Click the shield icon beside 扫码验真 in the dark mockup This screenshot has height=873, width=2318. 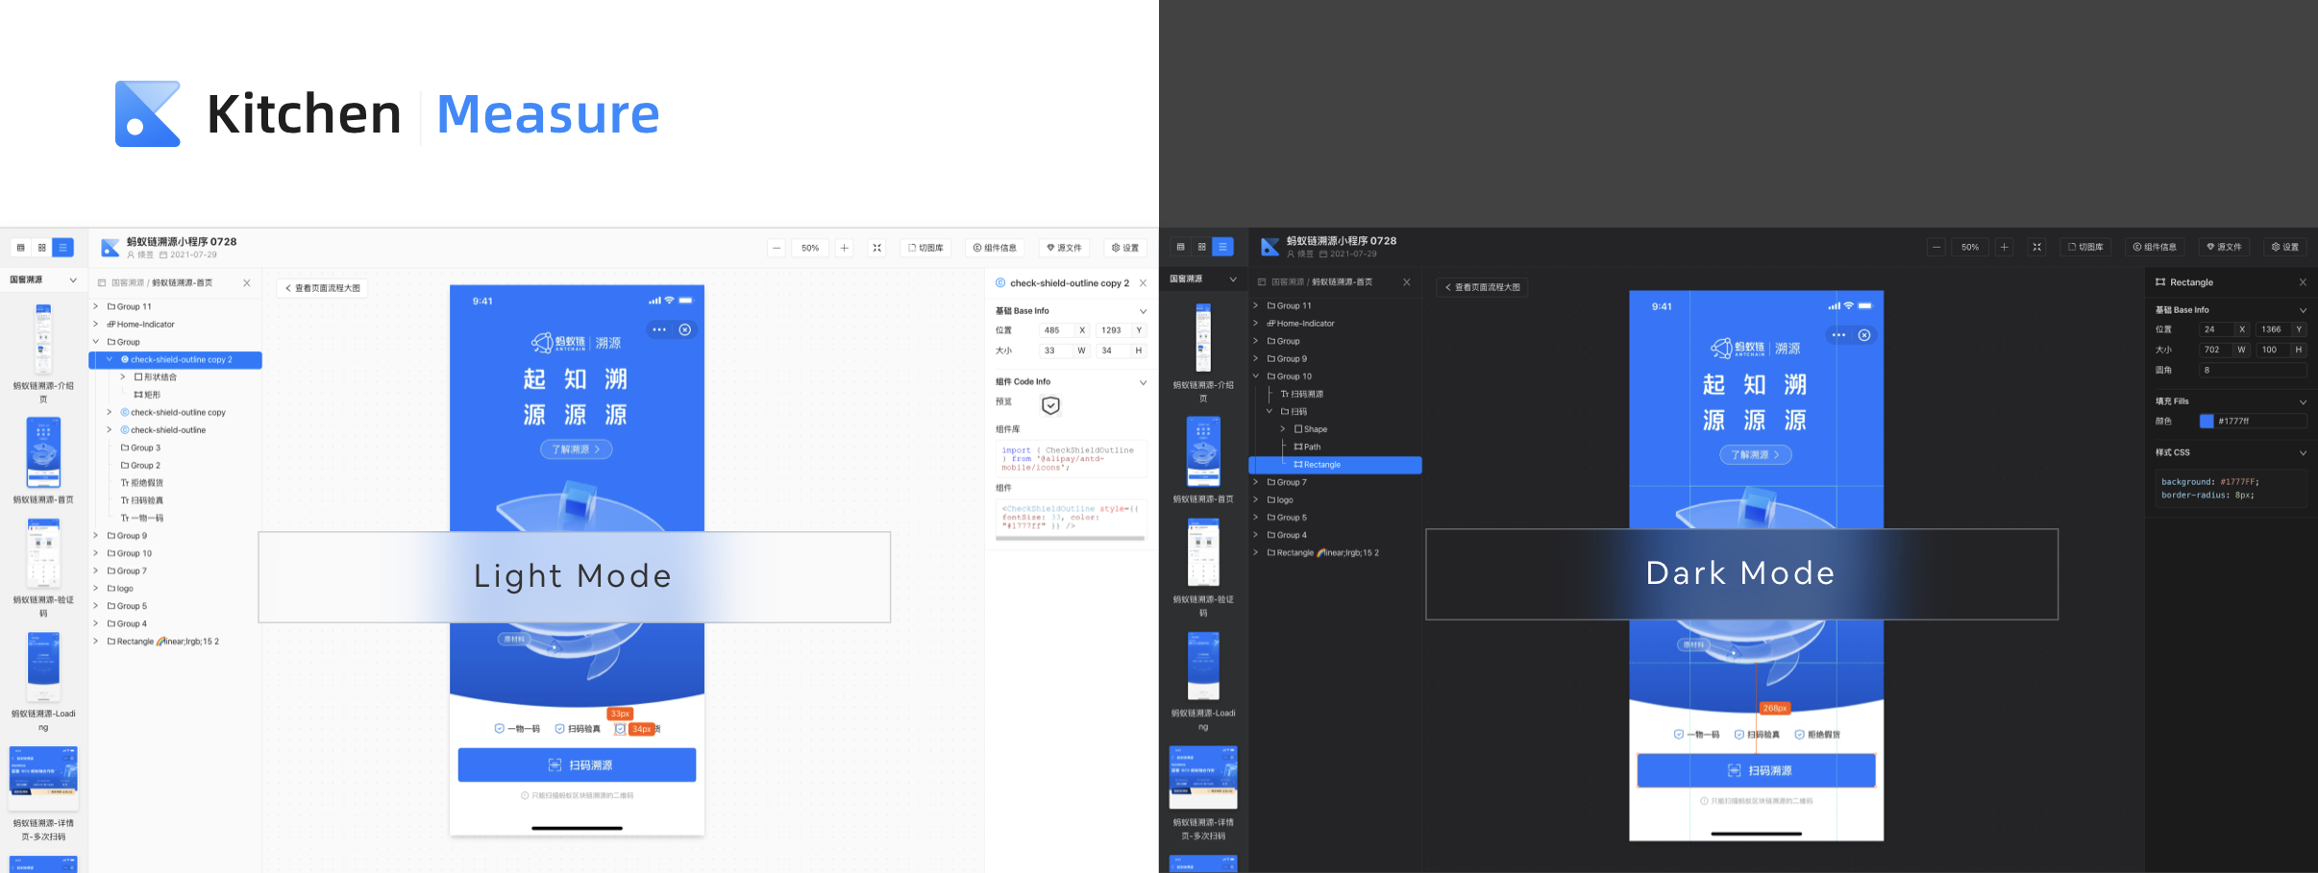click(1739, 735)
